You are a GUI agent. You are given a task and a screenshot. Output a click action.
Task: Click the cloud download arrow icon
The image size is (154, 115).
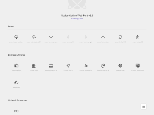16,37
